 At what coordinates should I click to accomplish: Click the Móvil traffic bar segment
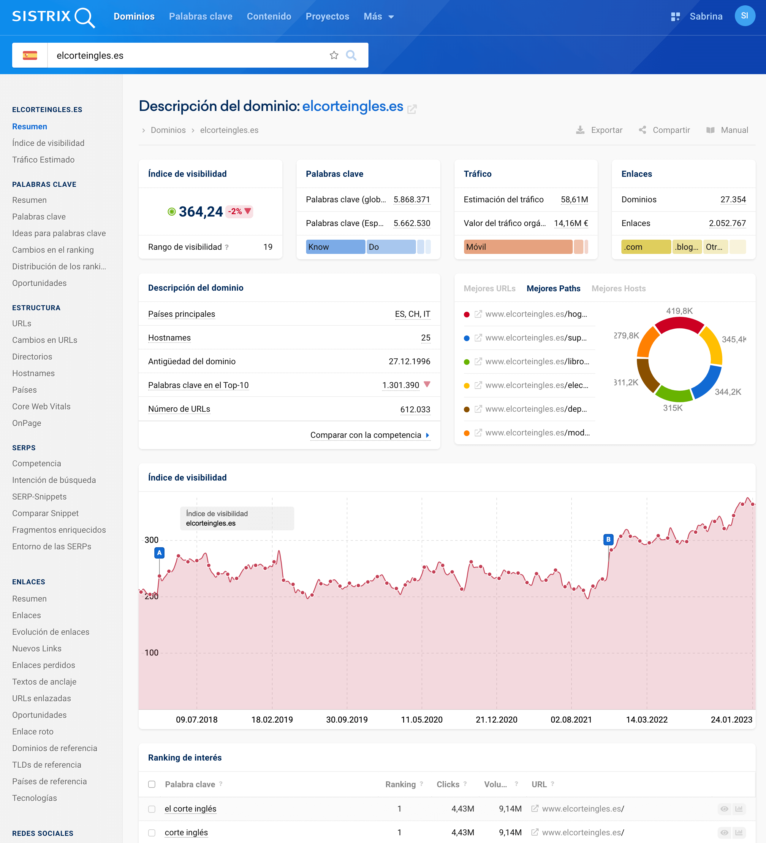click(x=518, y=247)
